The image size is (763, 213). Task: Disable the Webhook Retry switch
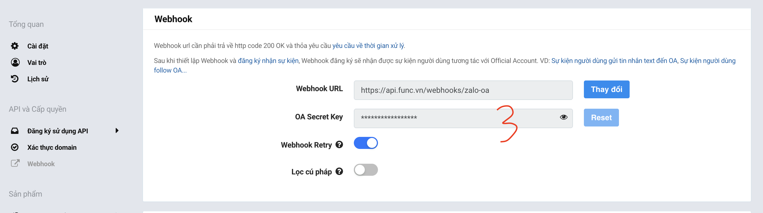click(x=366, y=143)
